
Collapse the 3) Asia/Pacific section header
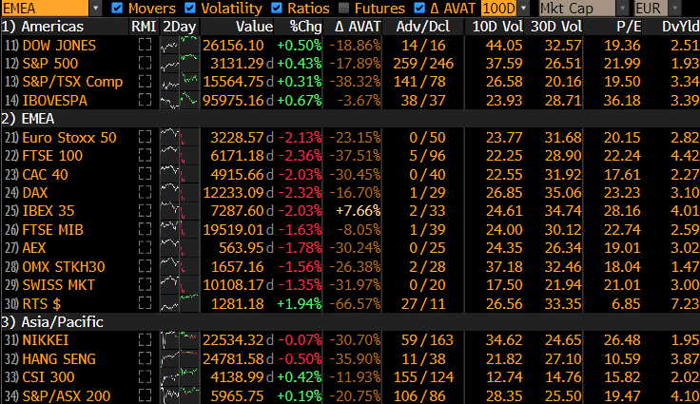[52, 322]
